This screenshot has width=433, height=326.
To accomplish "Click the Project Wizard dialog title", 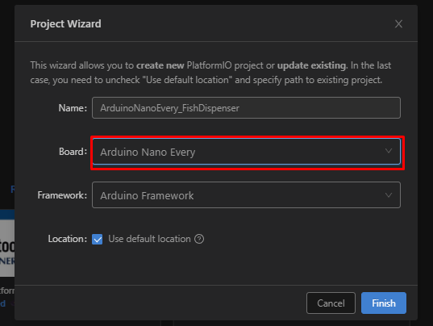I will tap(66, 23).
